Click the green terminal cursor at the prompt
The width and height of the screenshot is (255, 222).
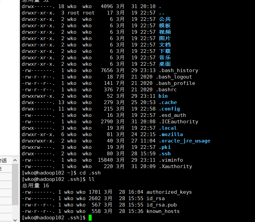(90, 218)
